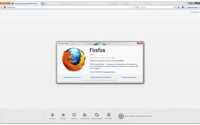Open the privacy policy link
Viewport: 200px width, 125px height.
[129, 77]
